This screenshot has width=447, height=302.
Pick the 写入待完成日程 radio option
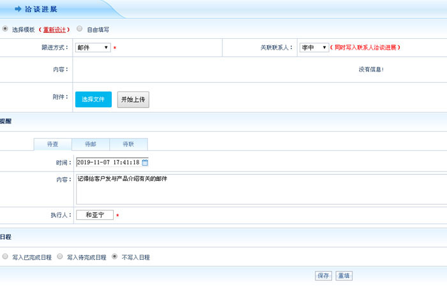click(x=60, y=257)
